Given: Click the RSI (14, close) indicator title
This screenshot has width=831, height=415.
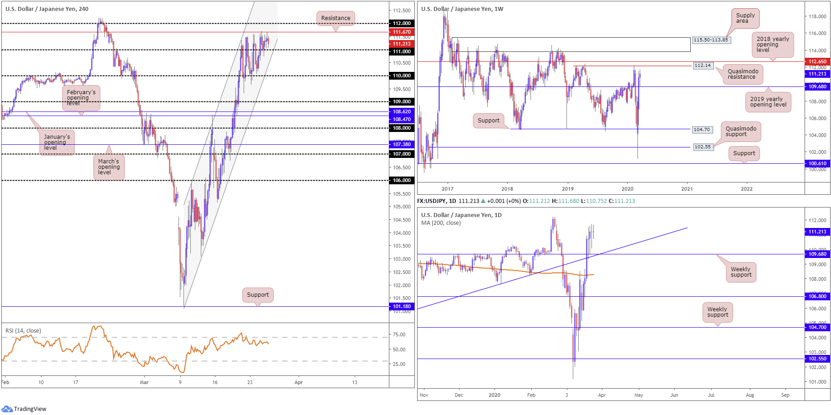Looking at the screenshot, I should (23, 331).
